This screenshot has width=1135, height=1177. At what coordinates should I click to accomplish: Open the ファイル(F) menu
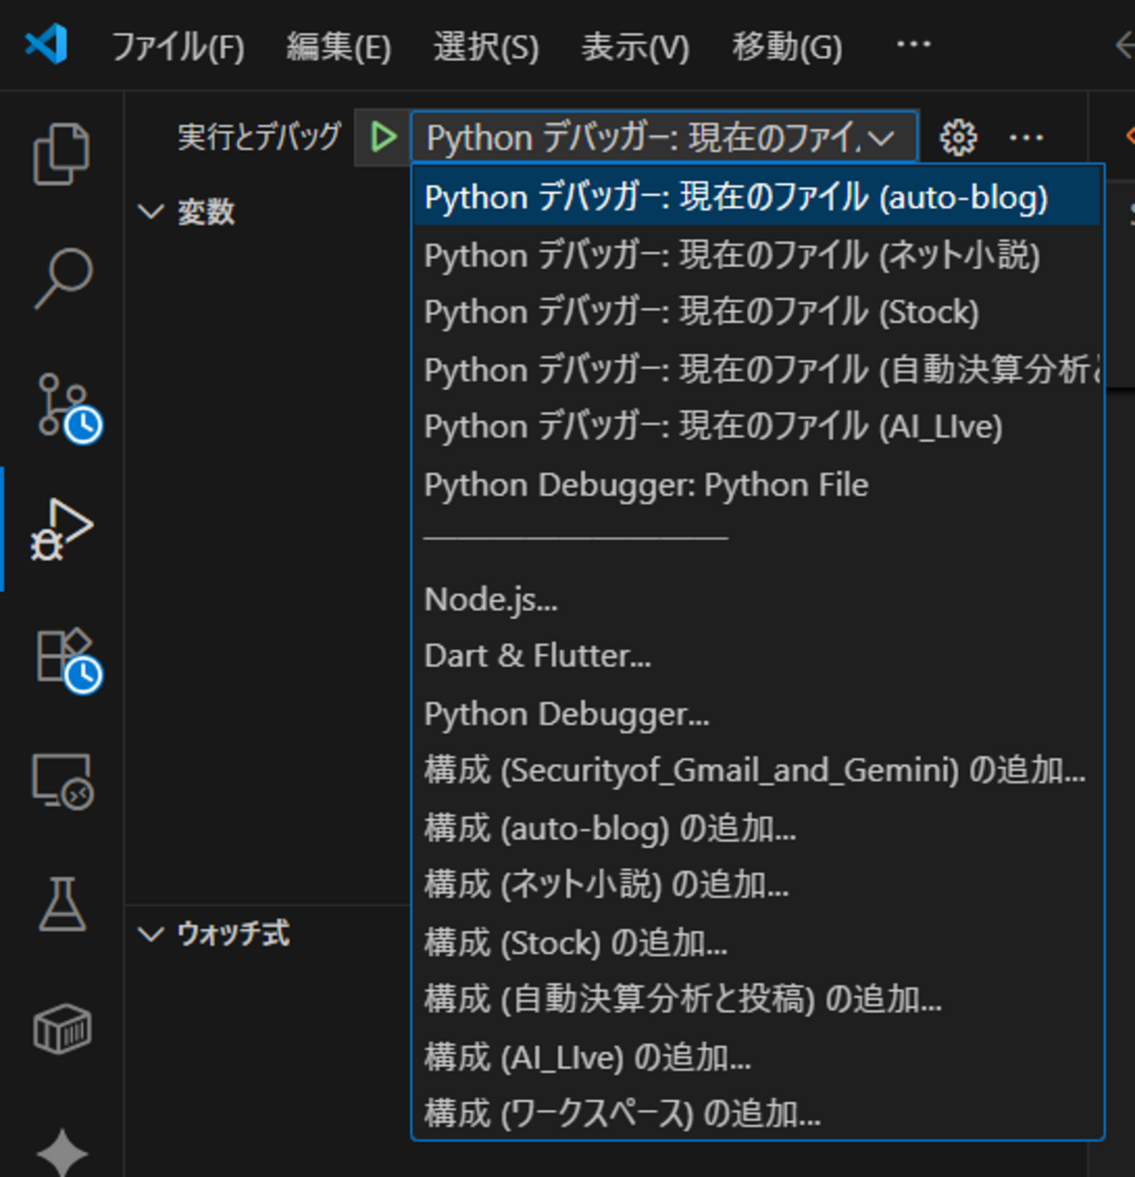click(x=179, y=48)
